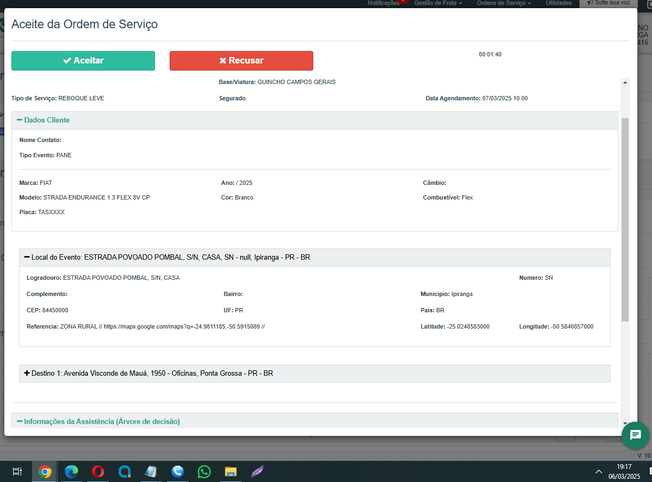Image resolution: width=652 pixels, height=482 pixels.
Task: Open the taskbar clock and date
Action: (x=624, y=471)
